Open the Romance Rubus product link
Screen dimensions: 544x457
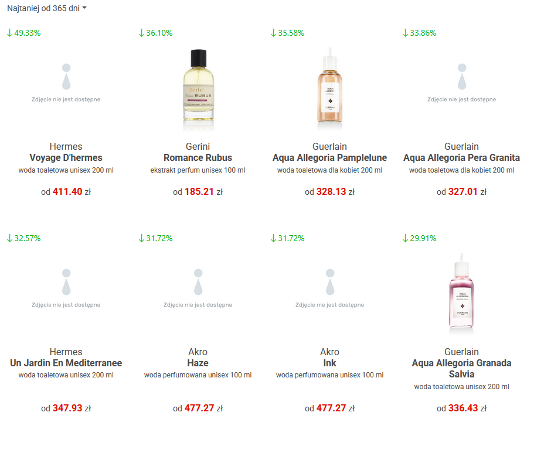198,157
